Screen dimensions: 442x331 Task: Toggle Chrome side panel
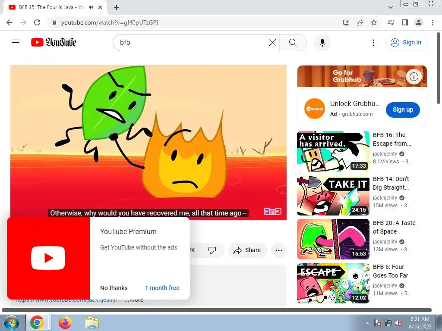pyautogui.click(x=405, y=22)
